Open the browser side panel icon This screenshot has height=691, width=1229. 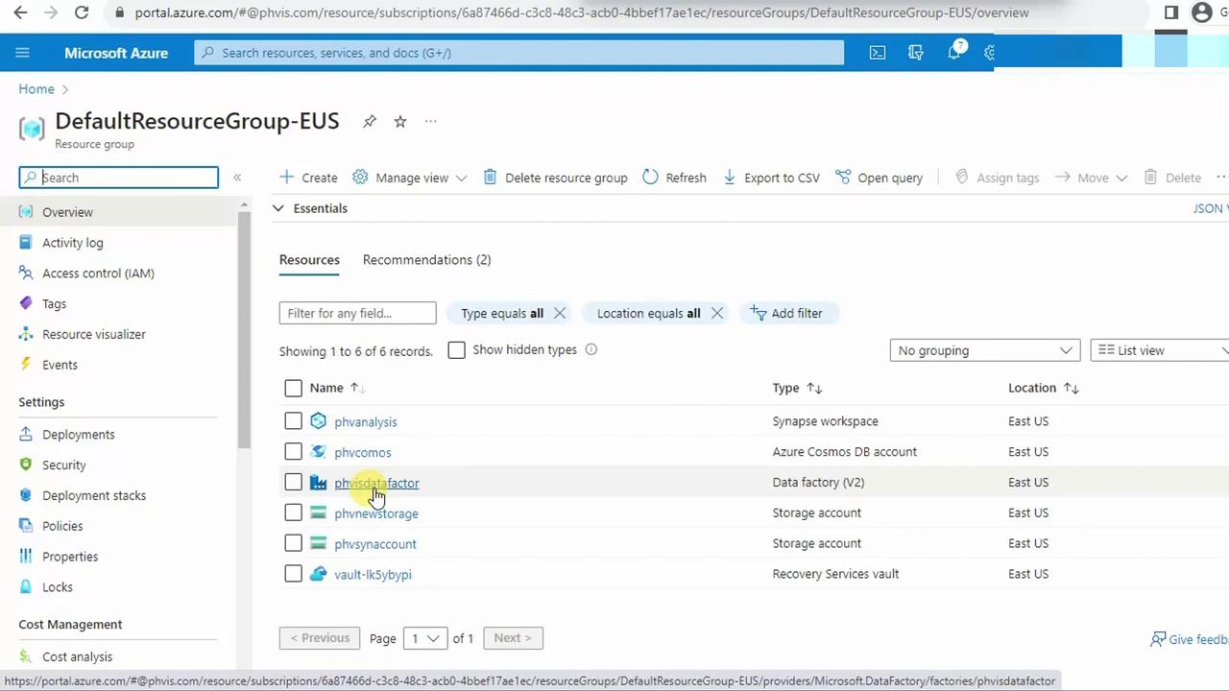[1171, 12]
